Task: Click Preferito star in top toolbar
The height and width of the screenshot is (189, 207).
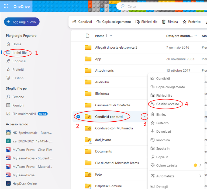Action: (192, 22)
